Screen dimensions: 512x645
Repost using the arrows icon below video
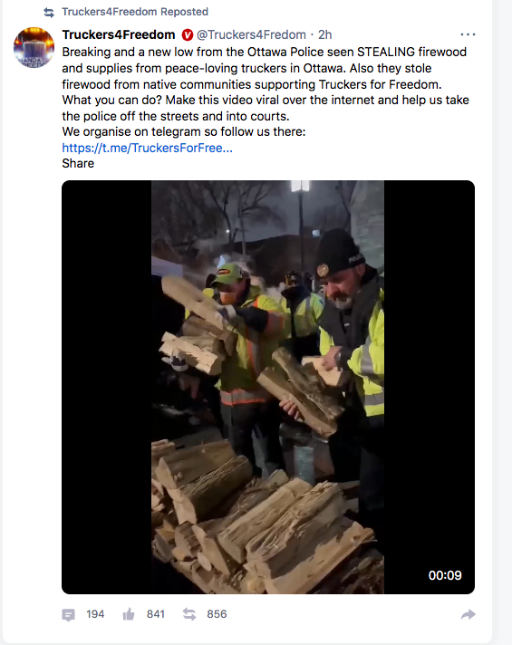pyautogui.click(x=189, y=614)
